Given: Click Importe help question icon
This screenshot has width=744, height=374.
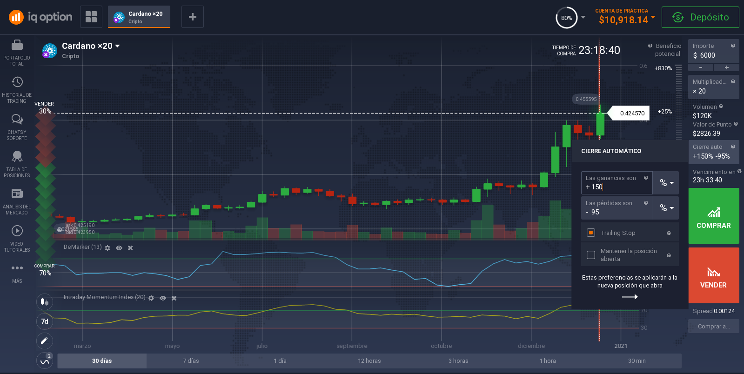Looking at the screenshot, I should click(733, 46).
